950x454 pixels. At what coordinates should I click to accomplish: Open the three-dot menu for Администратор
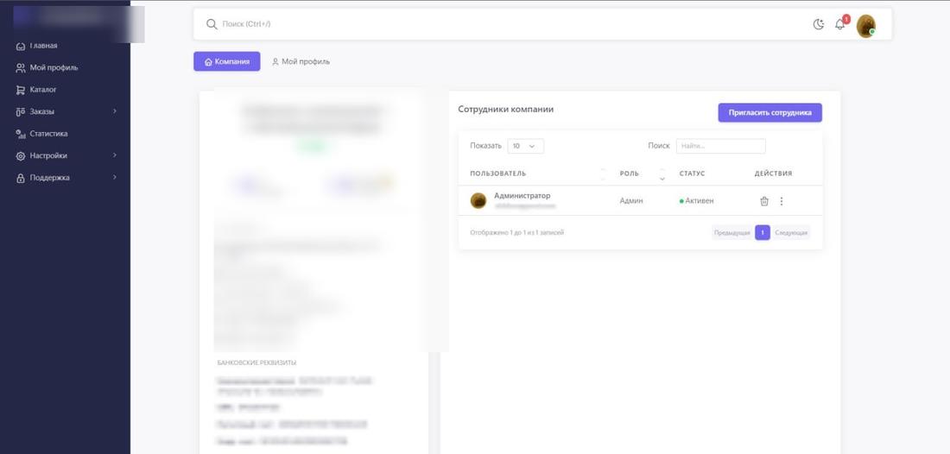point(781,201)
